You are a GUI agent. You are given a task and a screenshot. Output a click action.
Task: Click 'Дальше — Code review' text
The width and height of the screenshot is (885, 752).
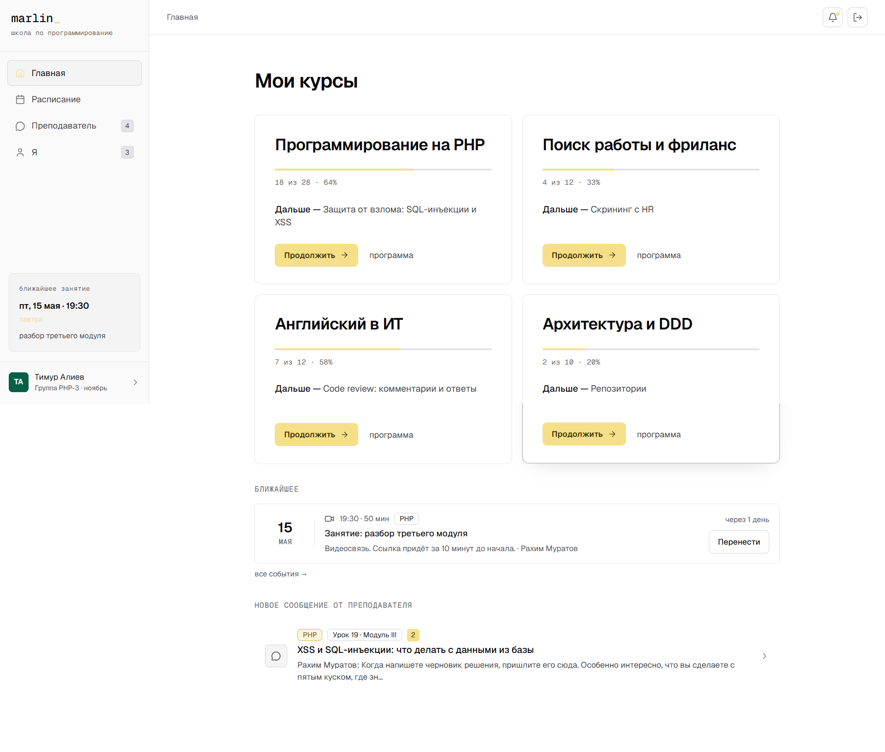(x=376, y=389)
